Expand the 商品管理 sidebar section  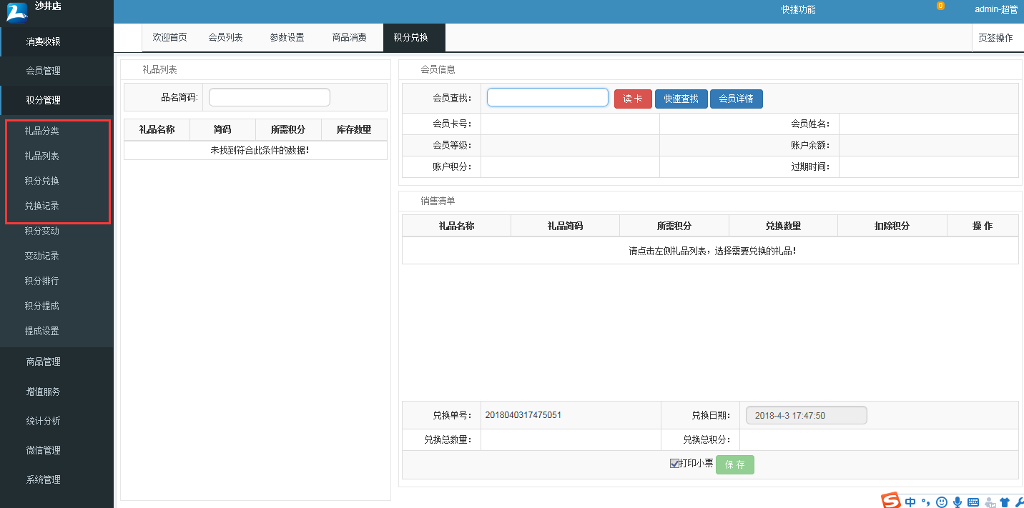[43, 362]
